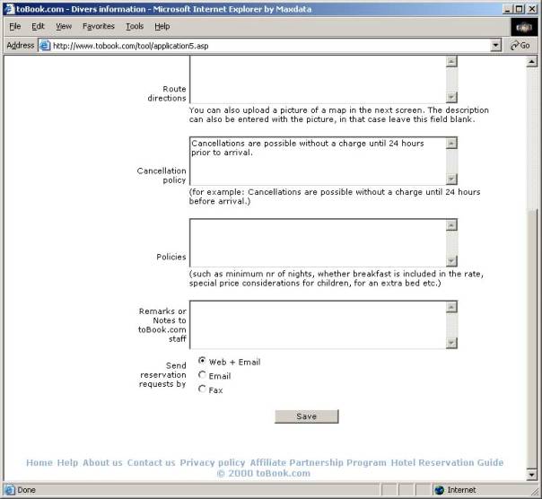
Task: Click scroll-up arrow in Policies text box
Action: pos(451,224)
